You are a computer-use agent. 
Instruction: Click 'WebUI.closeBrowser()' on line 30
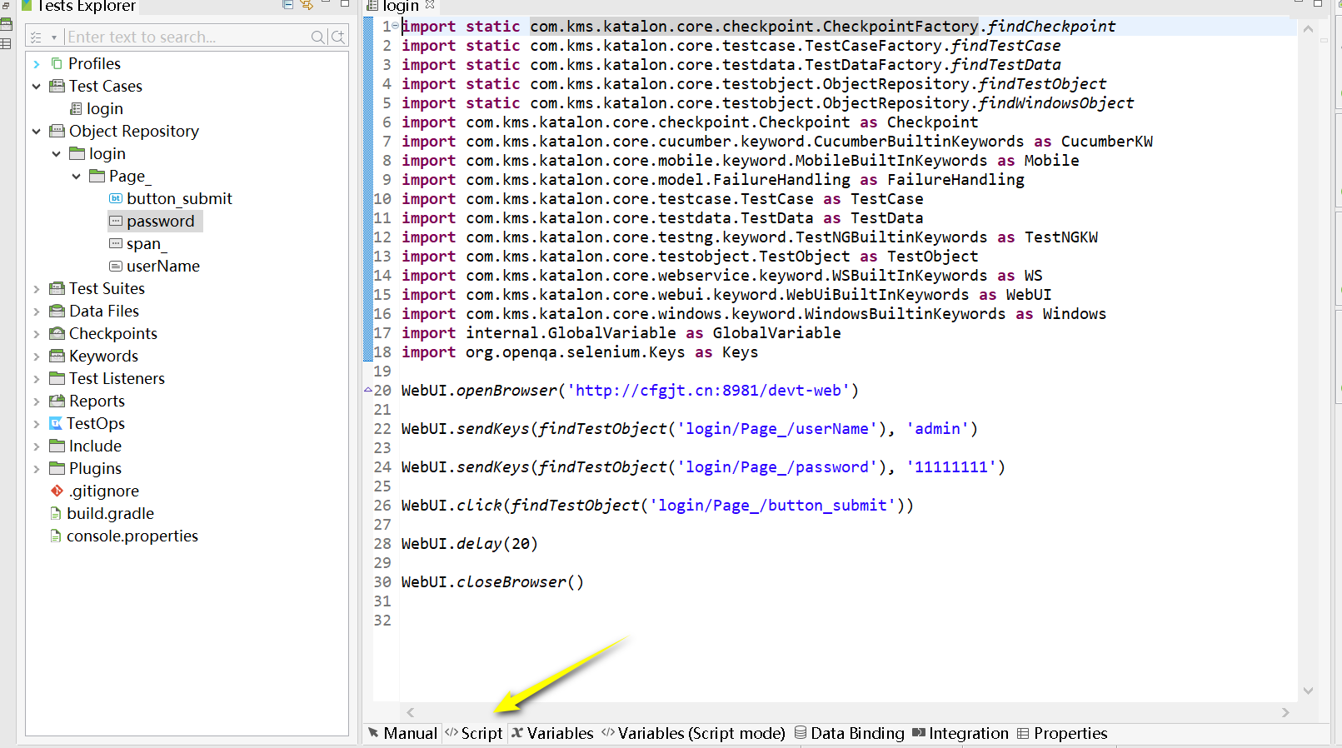point(492,581)
